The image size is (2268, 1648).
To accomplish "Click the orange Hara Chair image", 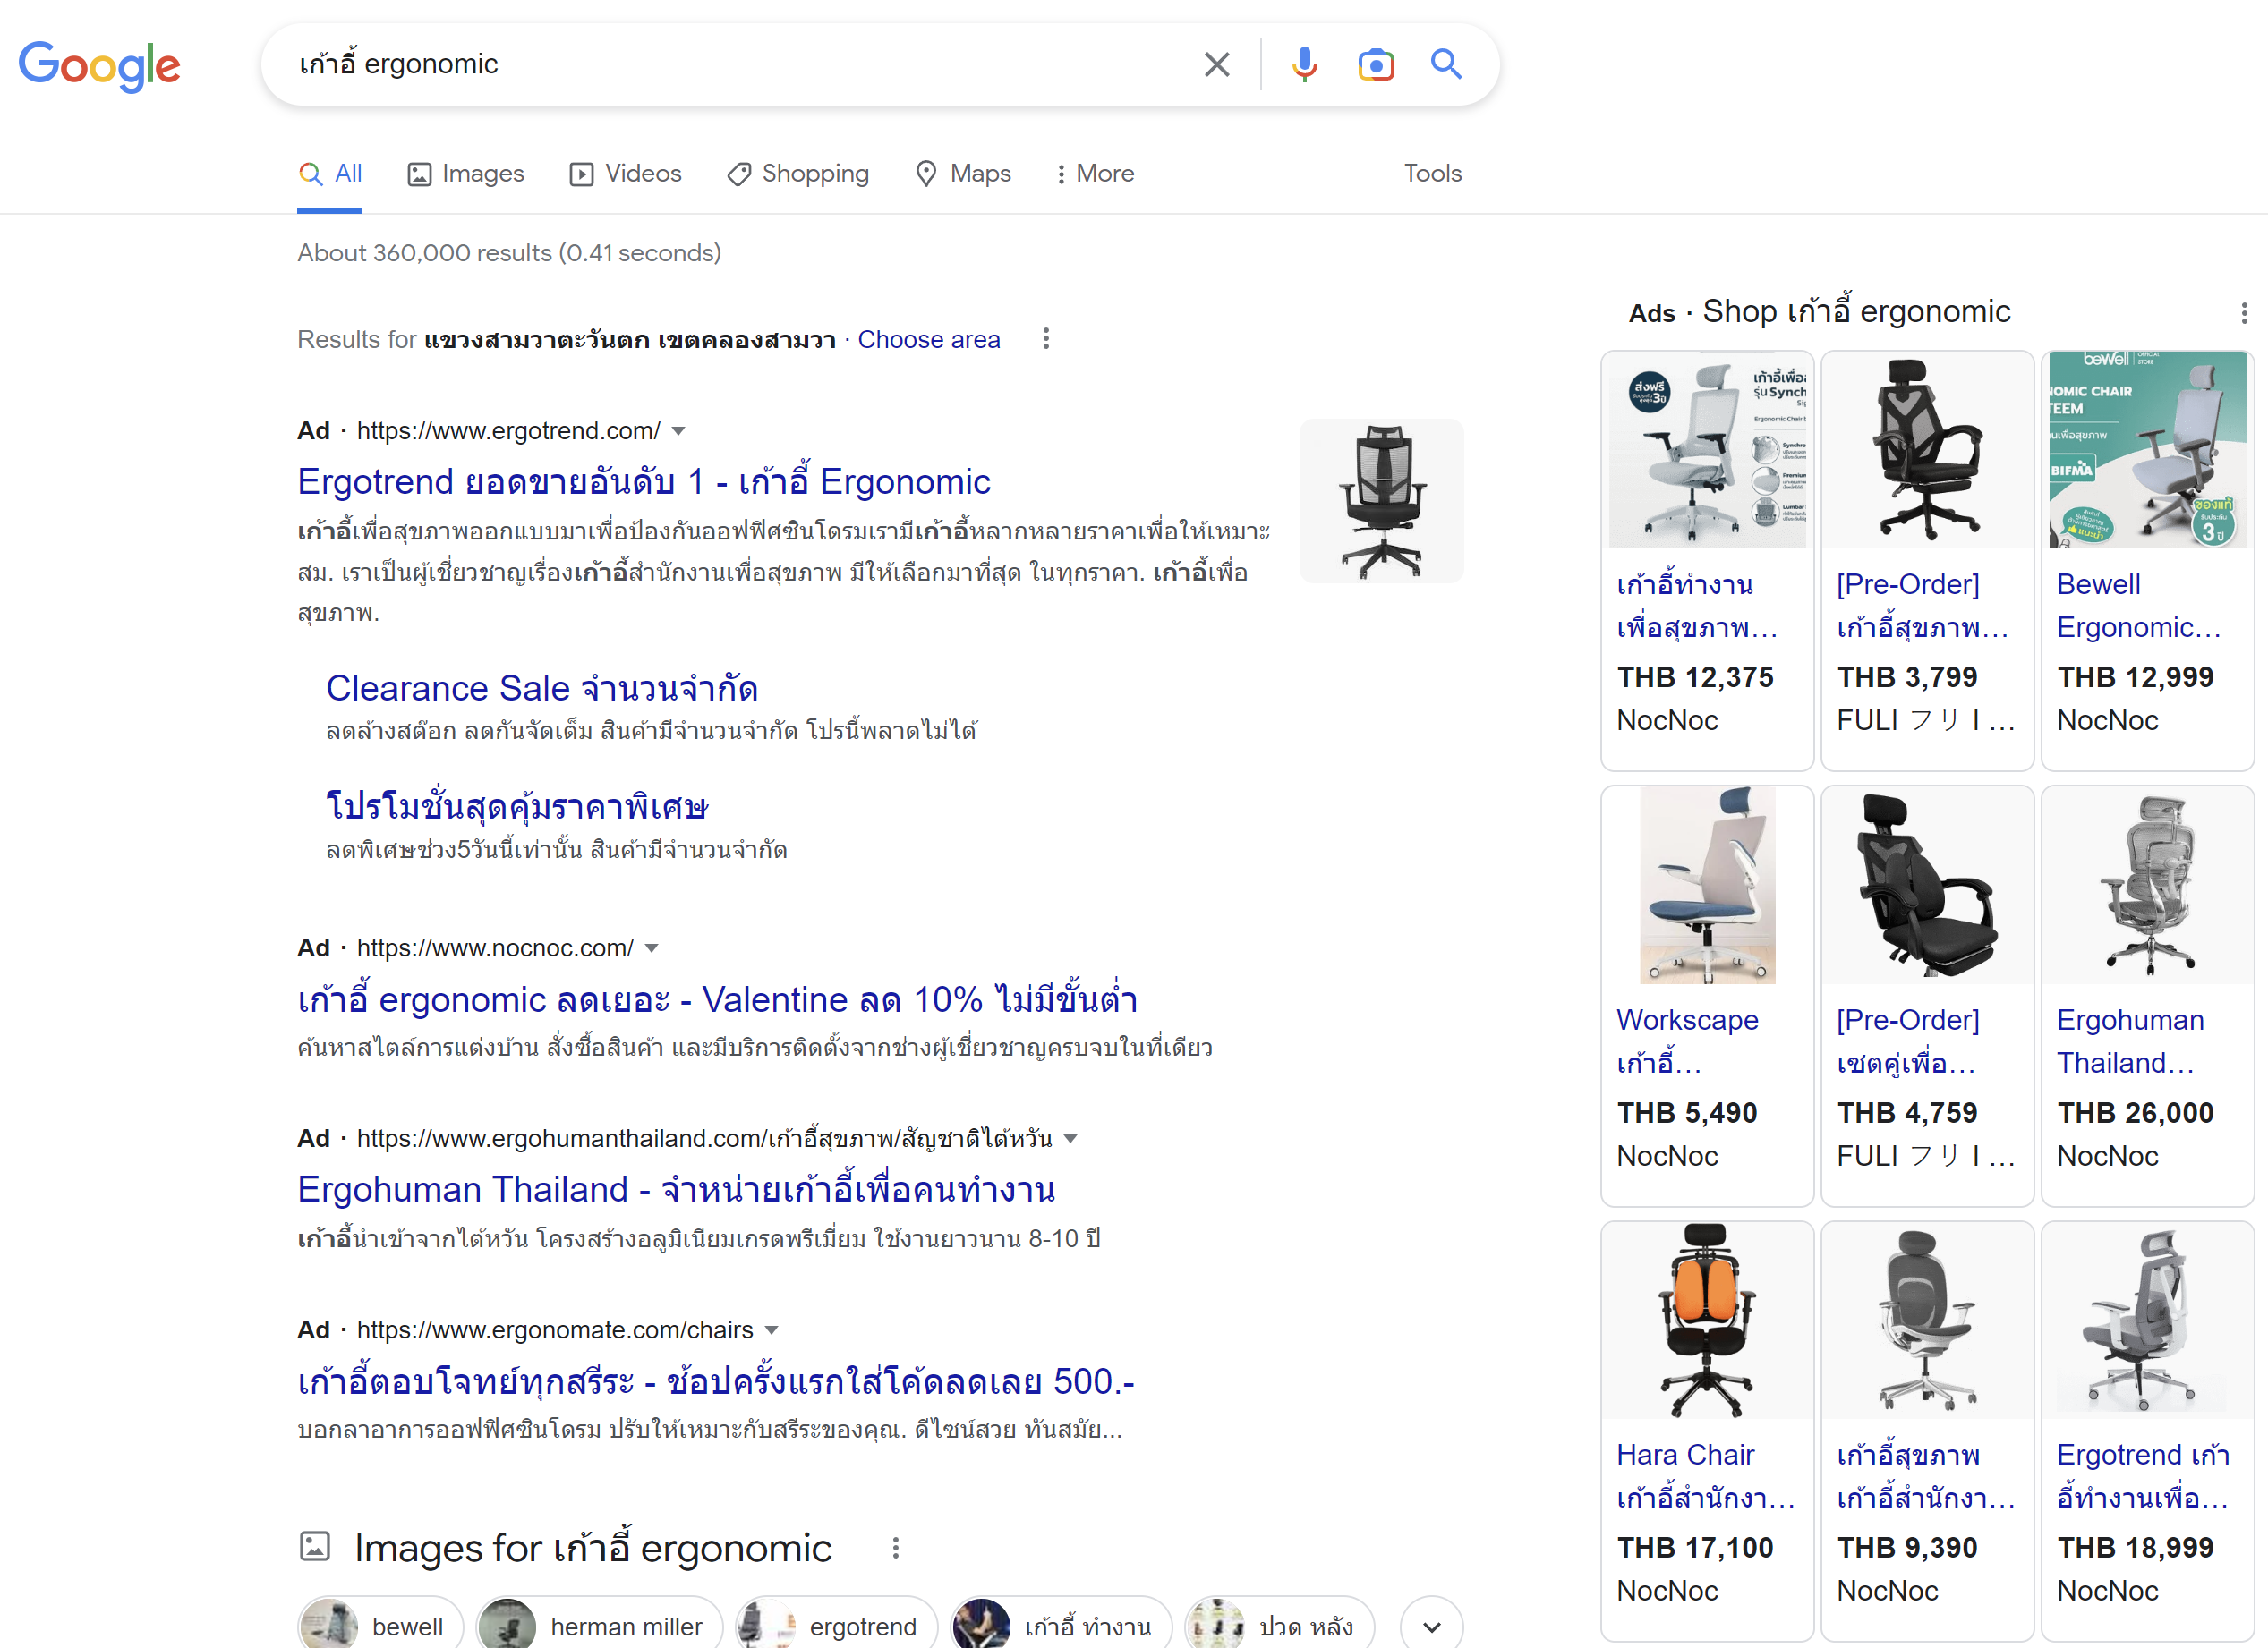I will [x=1707, y=1321].
